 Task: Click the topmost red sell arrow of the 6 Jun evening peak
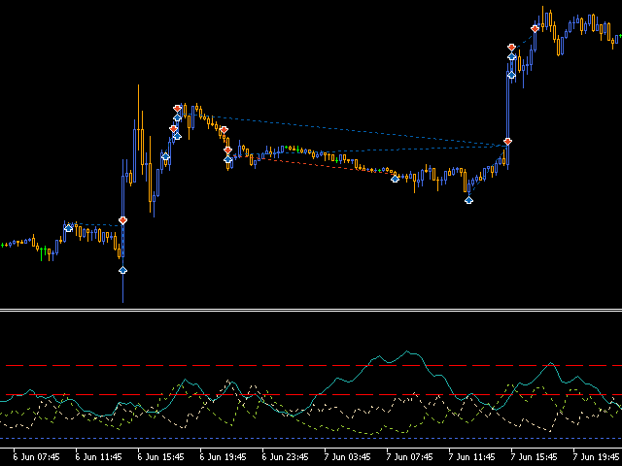pos(177,108)
